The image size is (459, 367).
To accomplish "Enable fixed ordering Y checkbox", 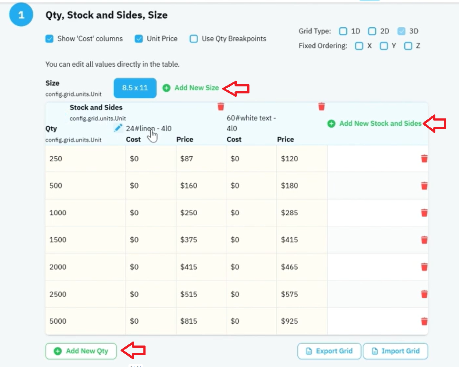I will pyautogui.click(x=384, y=46).
